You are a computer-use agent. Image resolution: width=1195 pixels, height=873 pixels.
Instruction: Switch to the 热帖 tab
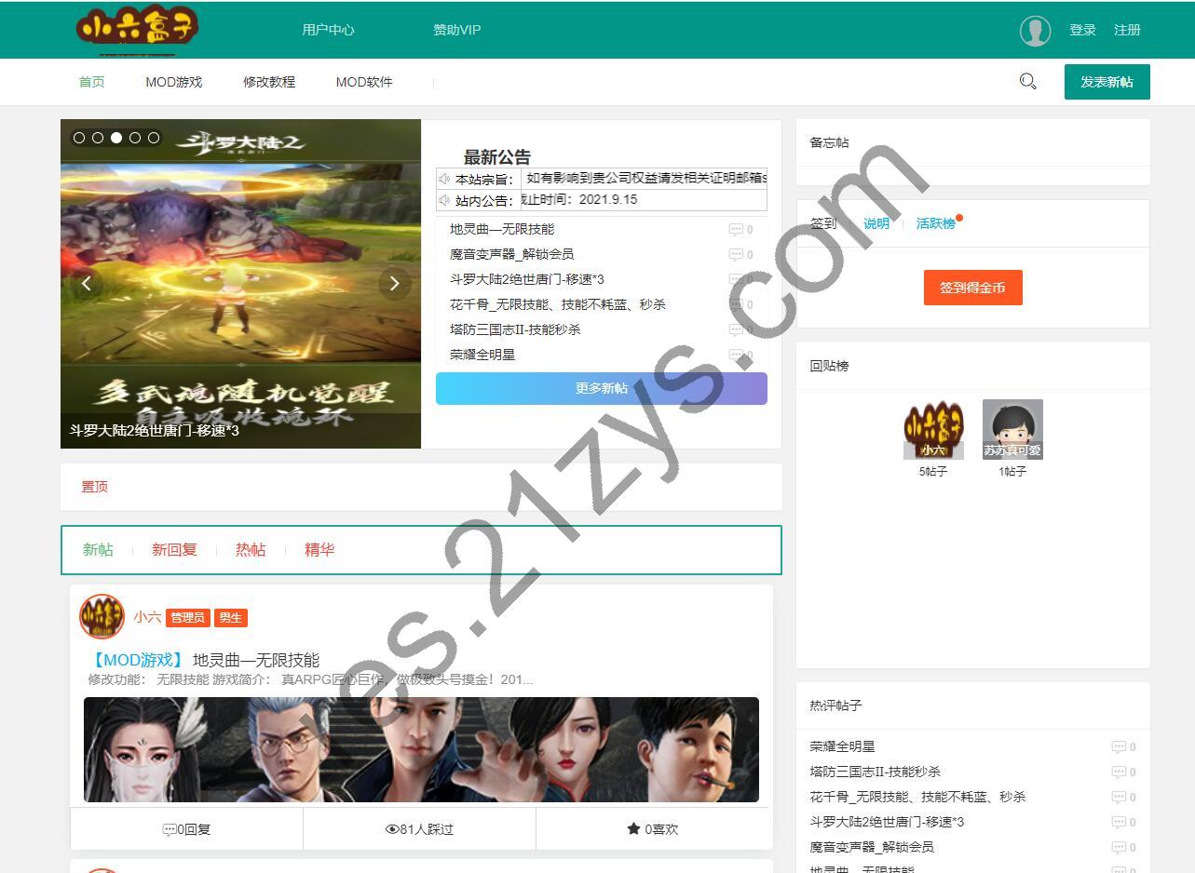[x=251, y=550]
